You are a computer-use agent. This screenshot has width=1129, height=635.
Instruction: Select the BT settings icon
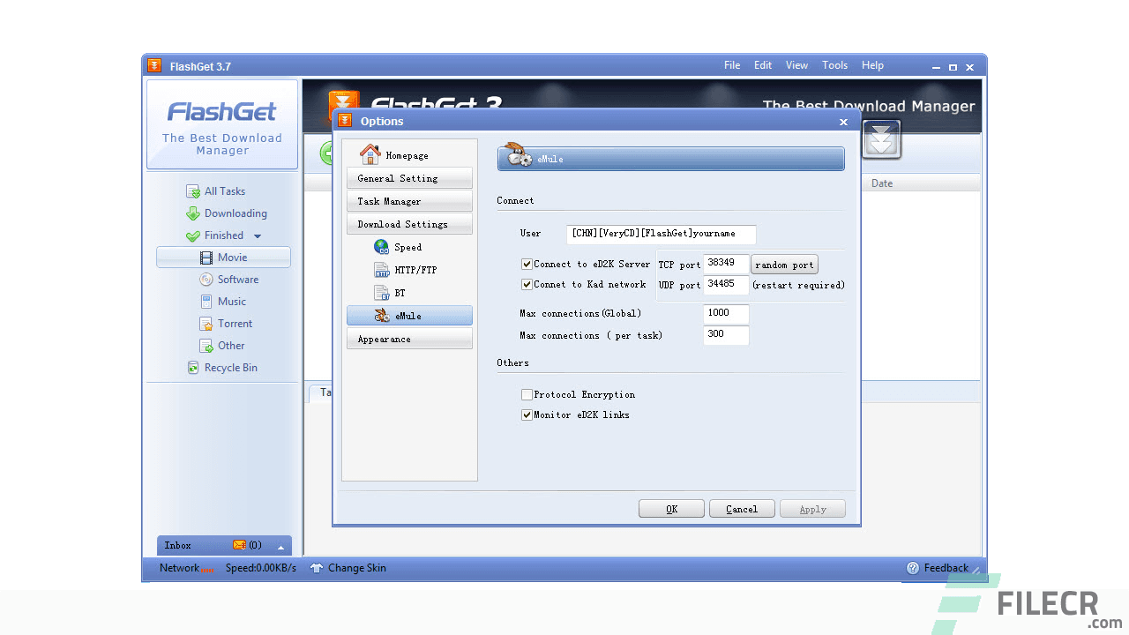(381, 293)
